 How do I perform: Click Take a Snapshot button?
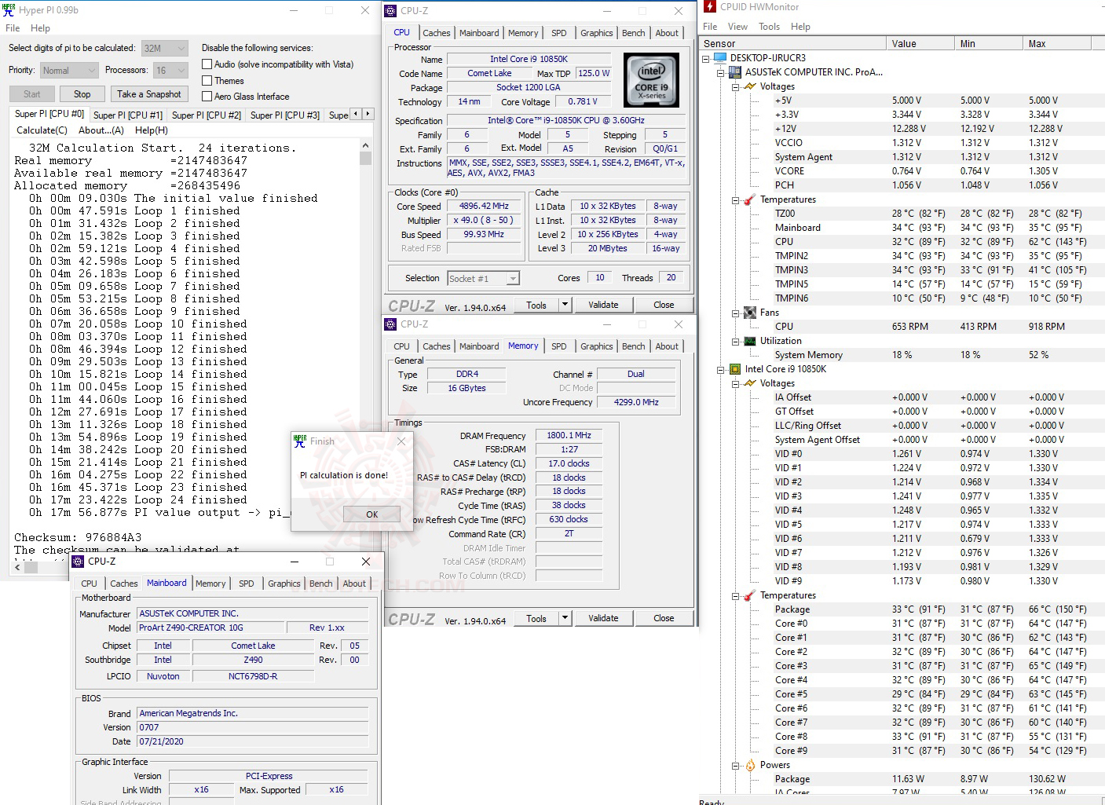[x=149, y=94]
